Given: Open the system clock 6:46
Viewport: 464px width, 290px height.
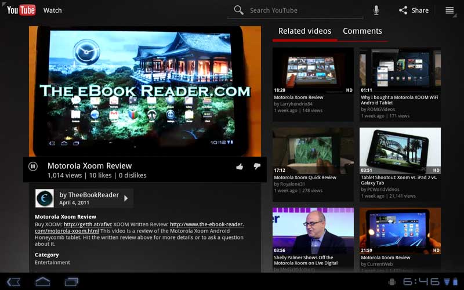Looking at the screenshot, I should point(421,282).
